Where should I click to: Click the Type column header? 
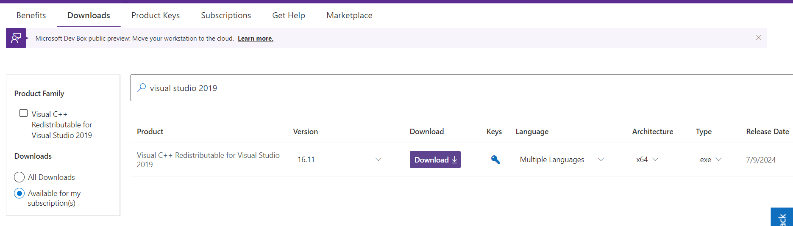[x=704, y=132]
